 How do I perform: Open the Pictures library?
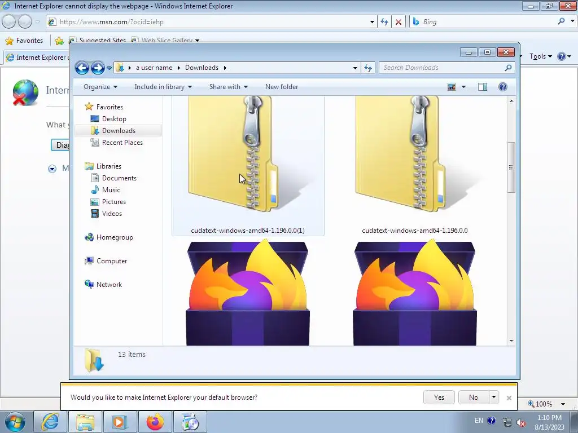pyautogui.click(x=113, y=202)
